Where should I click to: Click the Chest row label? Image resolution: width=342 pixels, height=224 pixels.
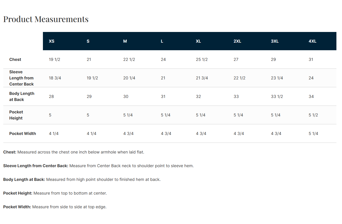pos(15,59)
